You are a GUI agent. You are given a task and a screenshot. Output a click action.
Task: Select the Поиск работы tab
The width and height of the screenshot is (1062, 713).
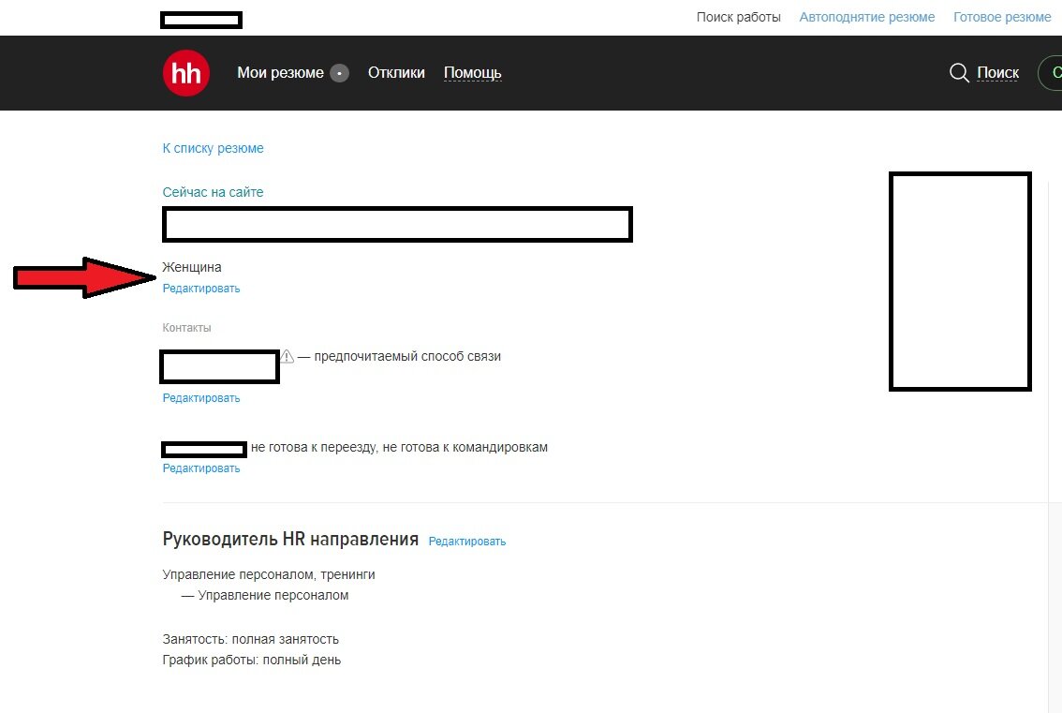739,17
